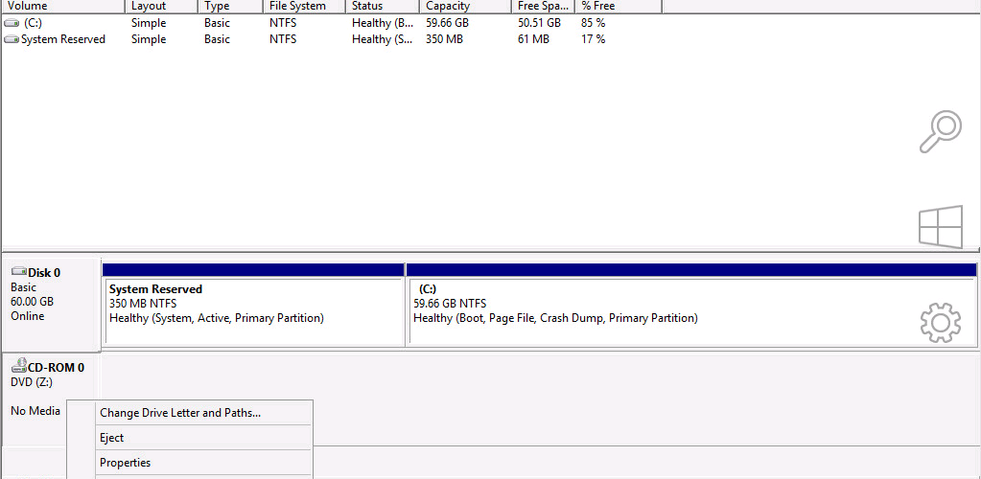Screen dimensions: 981x479
Task: Click the File System column header
Action: click(x=303, y=7)
